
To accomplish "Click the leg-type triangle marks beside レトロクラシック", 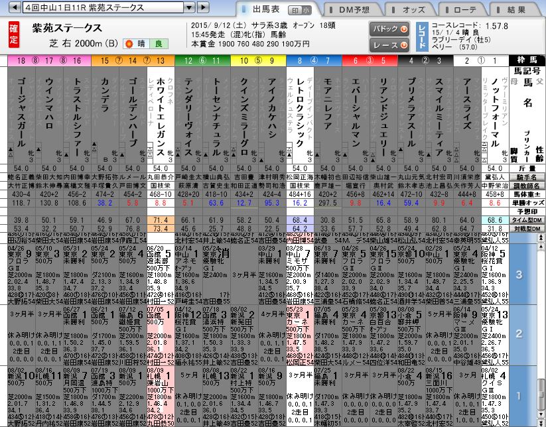I will coord(289,152).
